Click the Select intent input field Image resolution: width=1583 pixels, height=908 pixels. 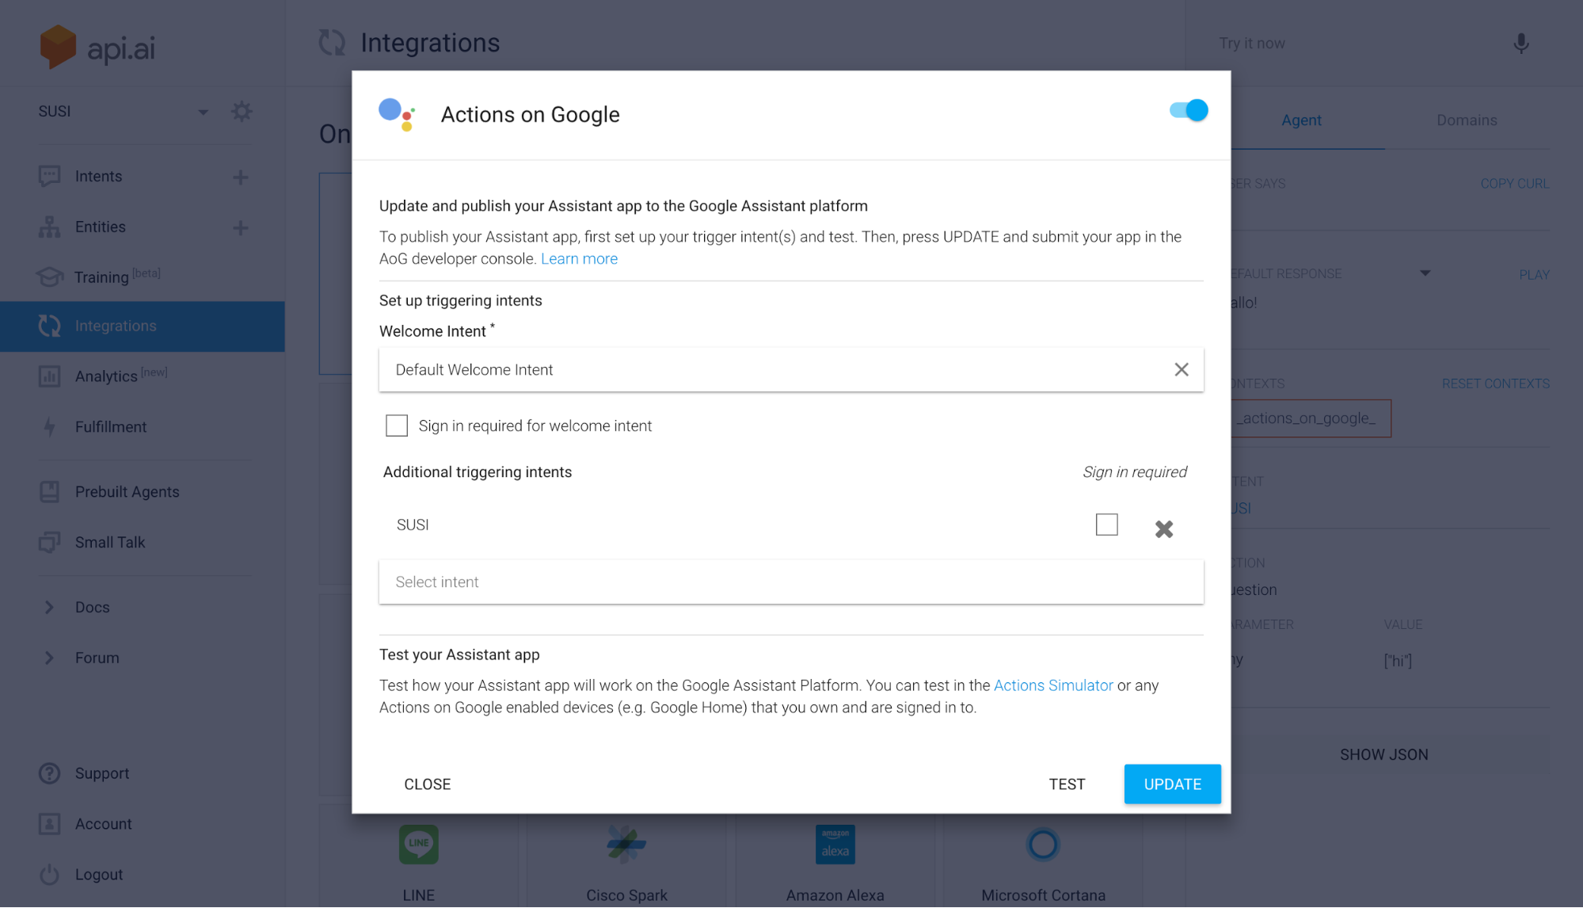(790, 582)
